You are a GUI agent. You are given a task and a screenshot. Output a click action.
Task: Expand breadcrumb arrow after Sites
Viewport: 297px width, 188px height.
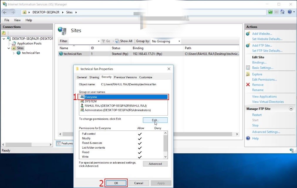(x=76, y=12)
